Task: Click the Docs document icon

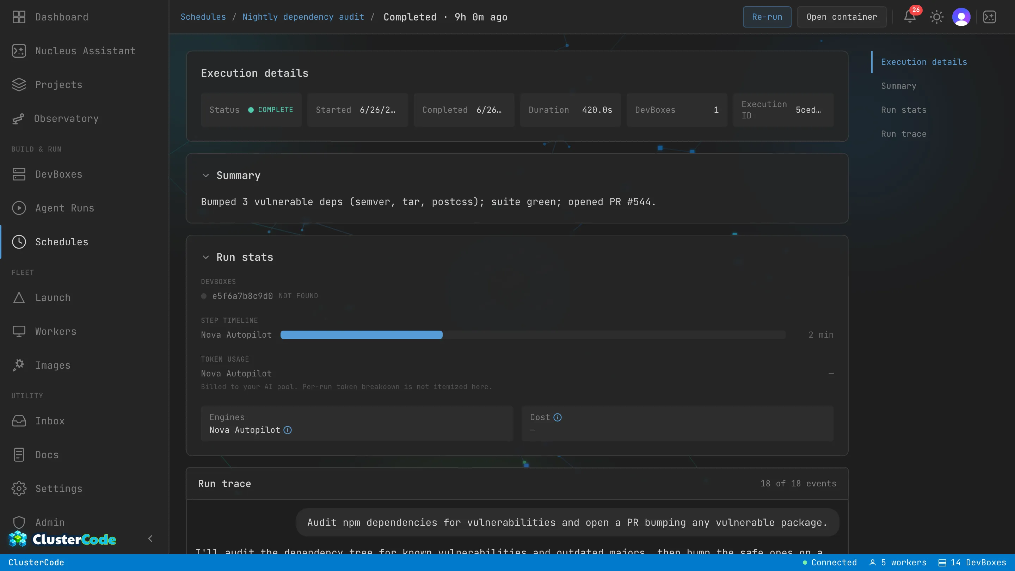Action: coord(19,455)
